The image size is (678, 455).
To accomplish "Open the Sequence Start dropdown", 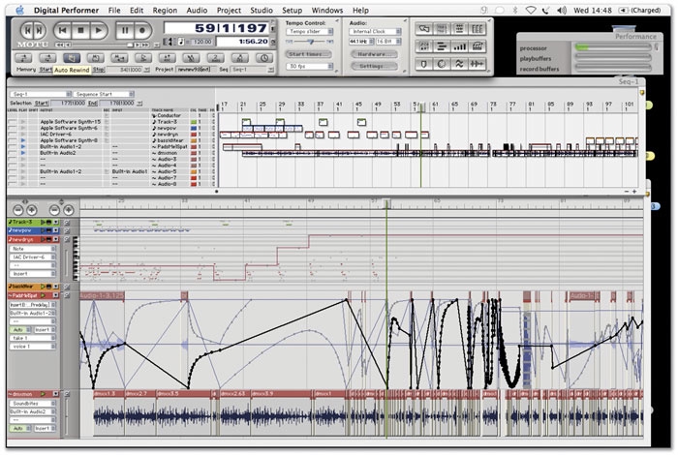I will tap(104, 94).
